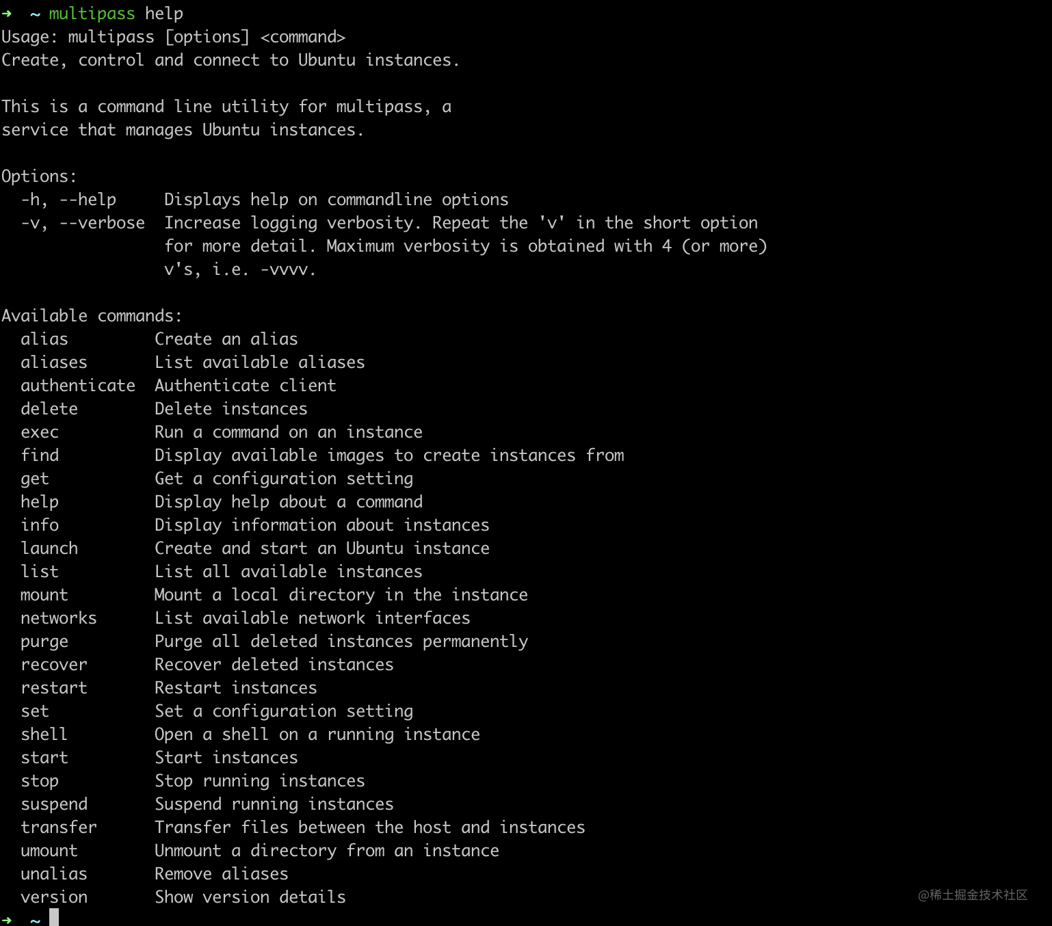Click the "purge" command name
This screenshot has width=1052, height=926.
pos(44,641)
